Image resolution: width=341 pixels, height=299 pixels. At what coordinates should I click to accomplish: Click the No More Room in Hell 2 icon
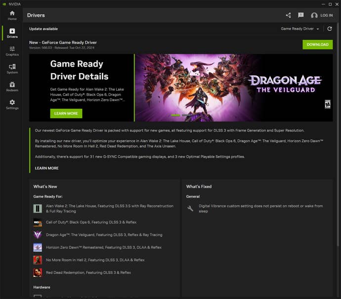[38, 260]
